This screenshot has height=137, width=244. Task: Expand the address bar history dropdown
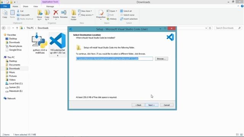coord(206,28)
